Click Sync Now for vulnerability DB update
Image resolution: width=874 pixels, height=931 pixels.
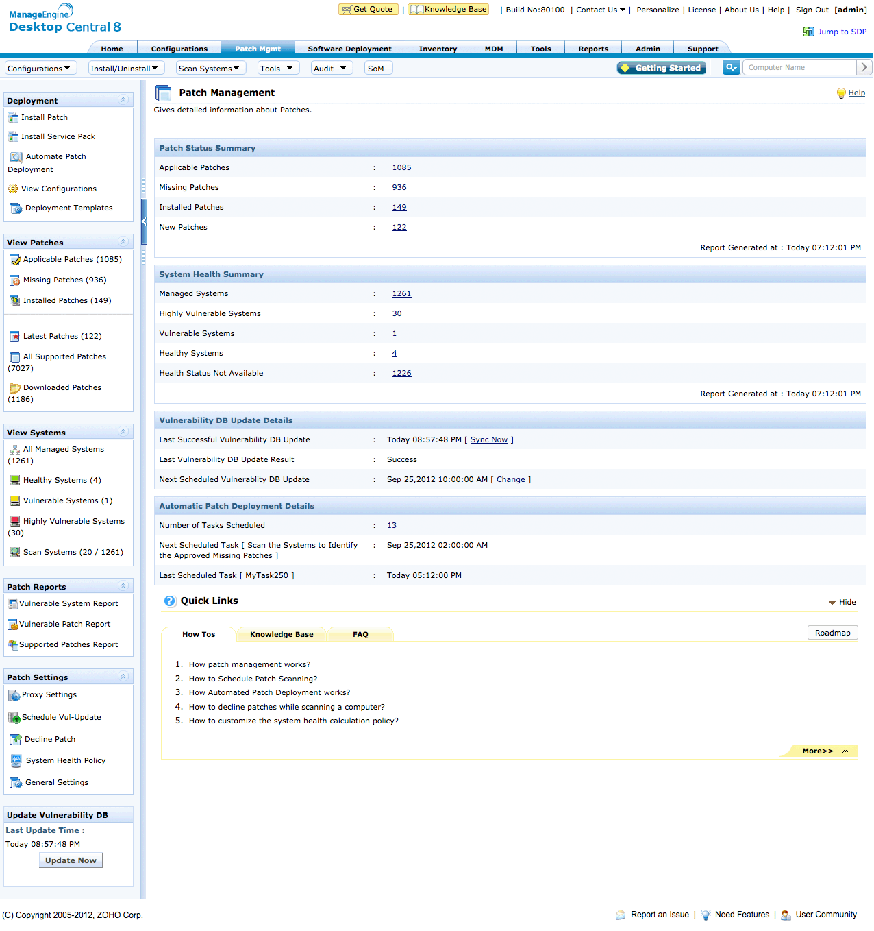point(488,439)
